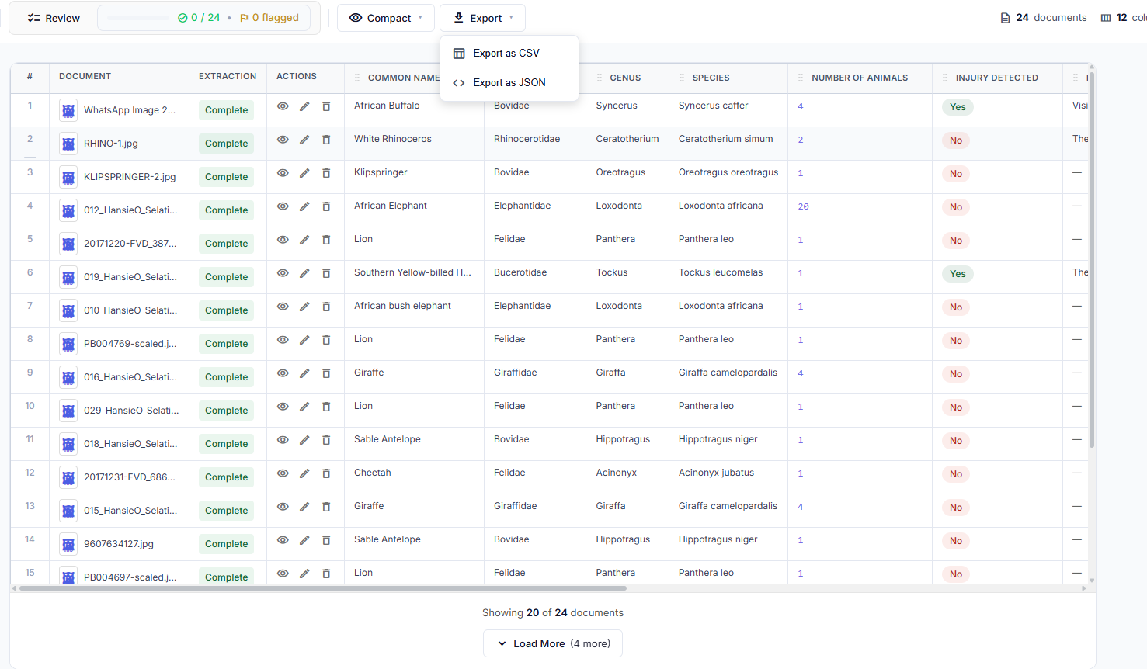Click the Complete status badge on row 1
Viewport: 1147px width, 669px height.
tap(226, 110)
